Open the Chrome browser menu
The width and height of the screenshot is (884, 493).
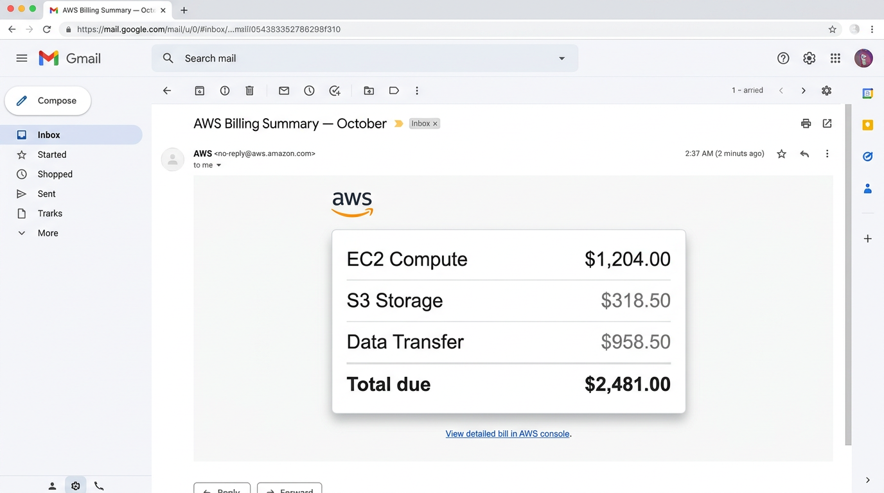click(x=872, y=30)
